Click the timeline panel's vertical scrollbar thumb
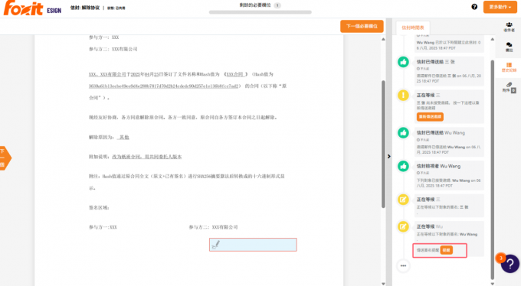This screenshot has width=521, height=286. tap(493, 170)
